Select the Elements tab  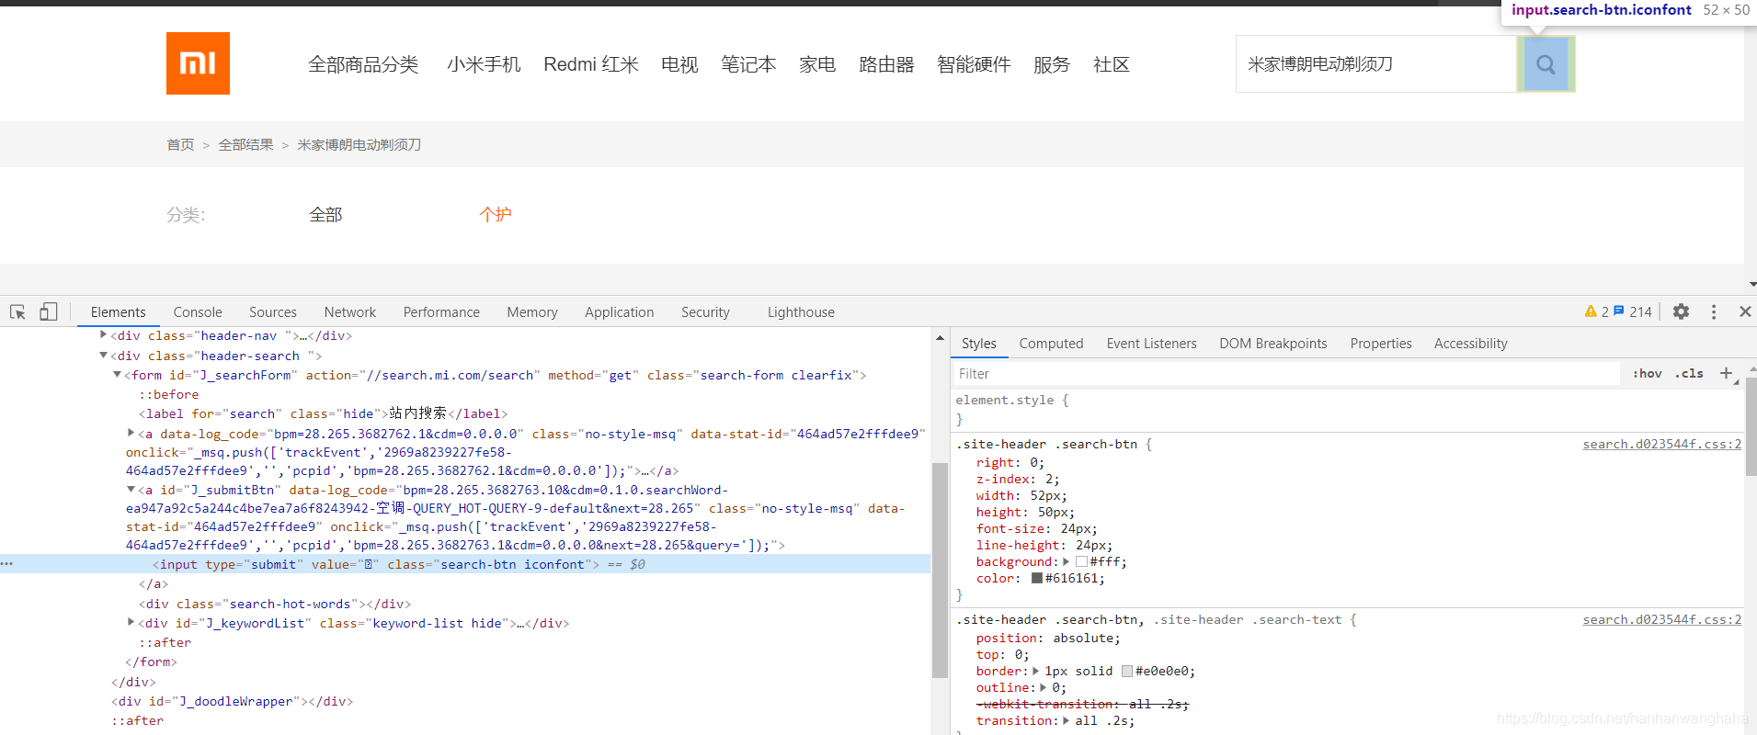[x=118, y=312]
